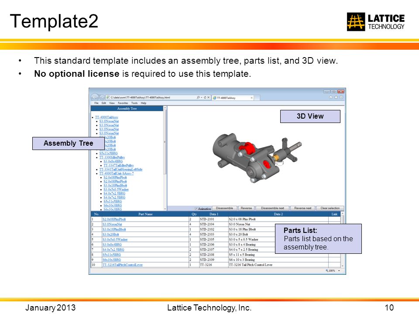The image size is (419, 314).
Task: Select TT-3347TailIdlerPulley in the tree
Action: coord(118,166)
